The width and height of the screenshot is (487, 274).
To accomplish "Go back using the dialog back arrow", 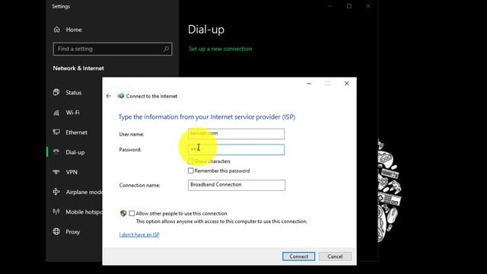I will [x=108, y=96].
